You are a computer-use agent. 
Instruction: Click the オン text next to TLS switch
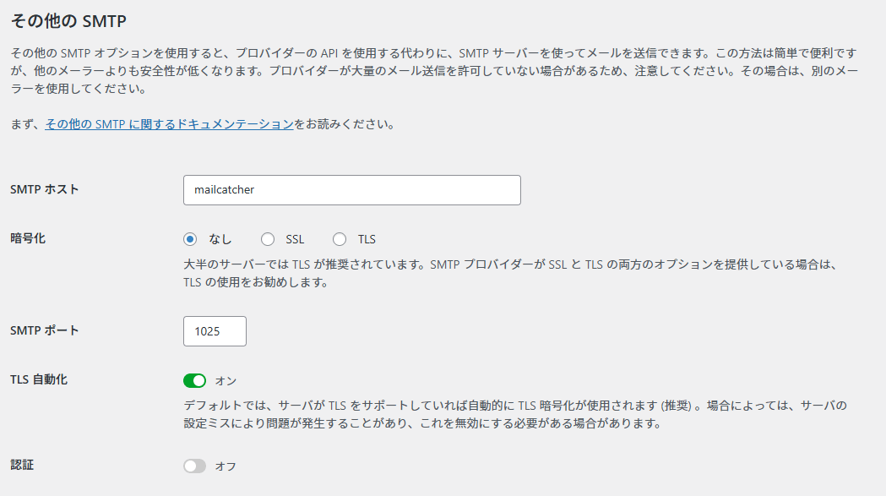pyautogui.click(x=226, y=380)
